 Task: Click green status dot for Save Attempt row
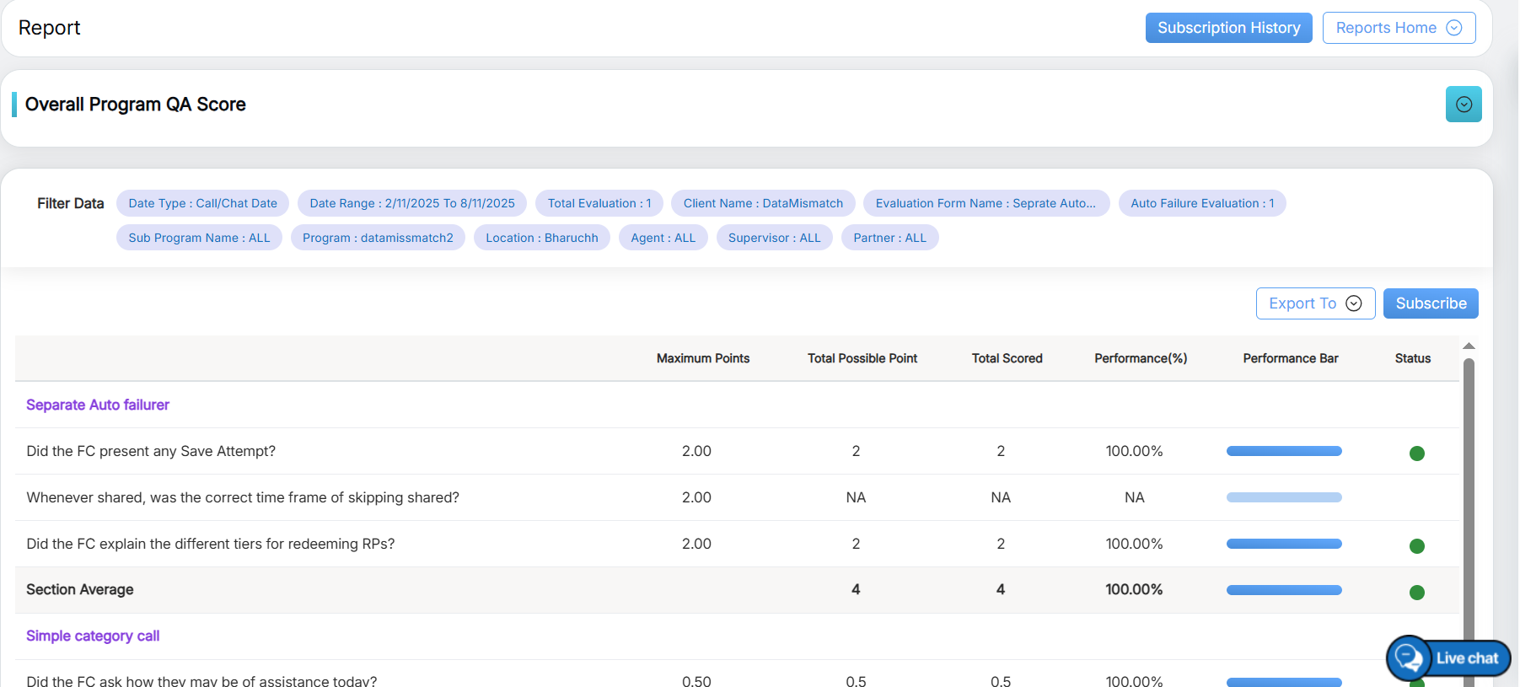(x=1416, y=454)
